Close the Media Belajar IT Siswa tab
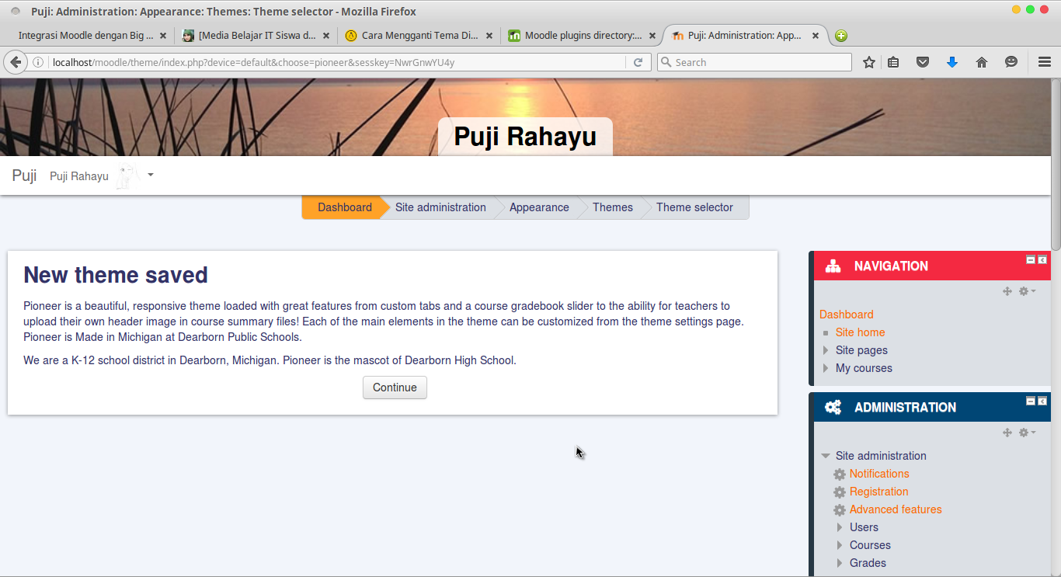 click(x=326, y=36)
